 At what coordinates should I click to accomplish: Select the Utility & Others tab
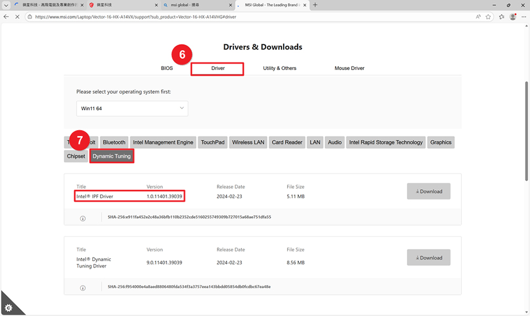pos(279,68)
